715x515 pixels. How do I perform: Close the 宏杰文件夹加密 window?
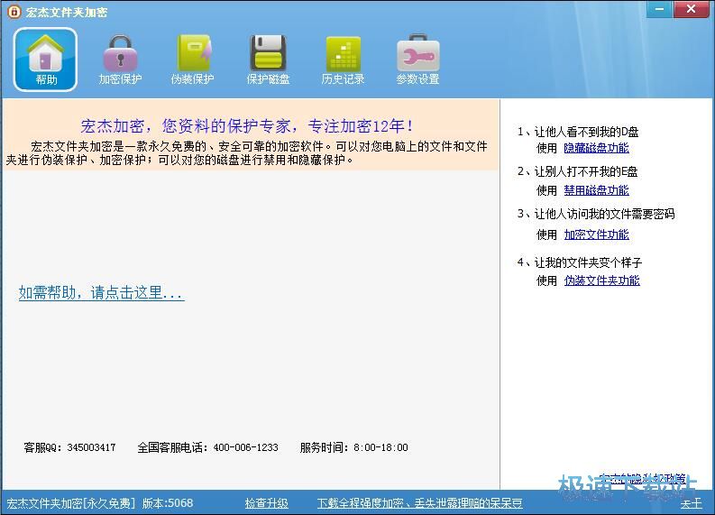691,9
